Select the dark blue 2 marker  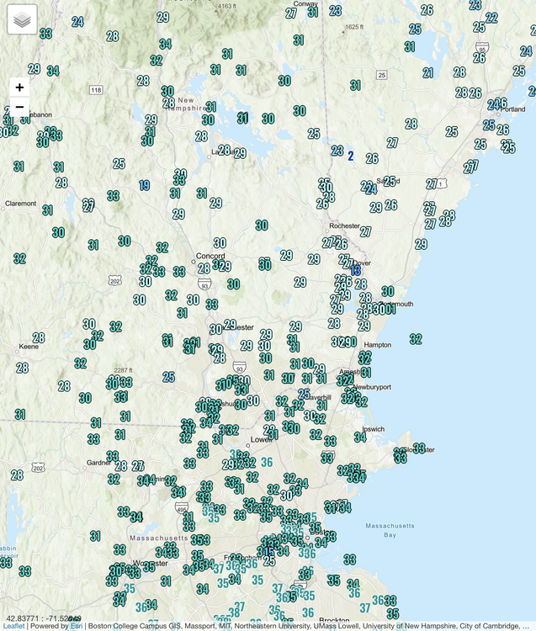click(350, 156)
